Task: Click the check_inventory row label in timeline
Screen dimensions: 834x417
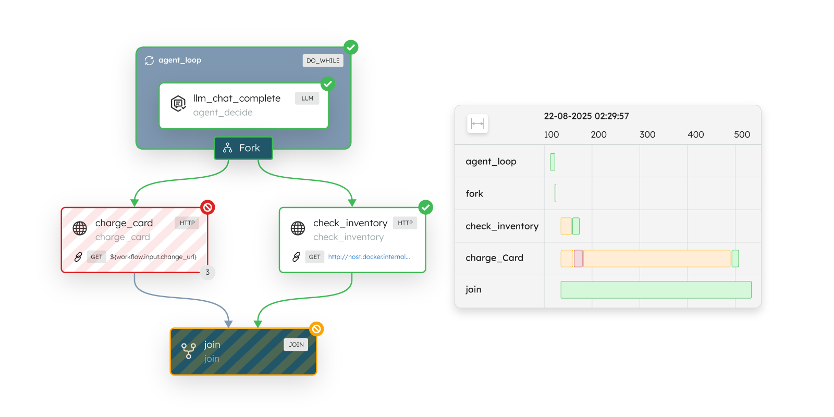Action: pyautogui.click(x=502, y=226)
